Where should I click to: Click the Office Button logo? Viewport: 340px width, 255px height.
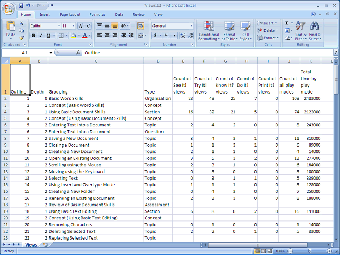click(x=7, y=7)
